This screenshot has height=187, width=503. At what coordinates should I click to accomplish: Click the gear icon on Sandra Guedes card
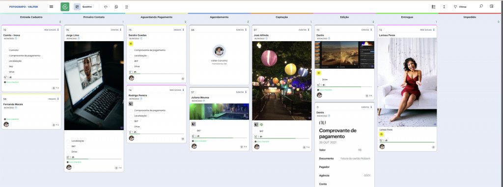click(x=183, y=79)
